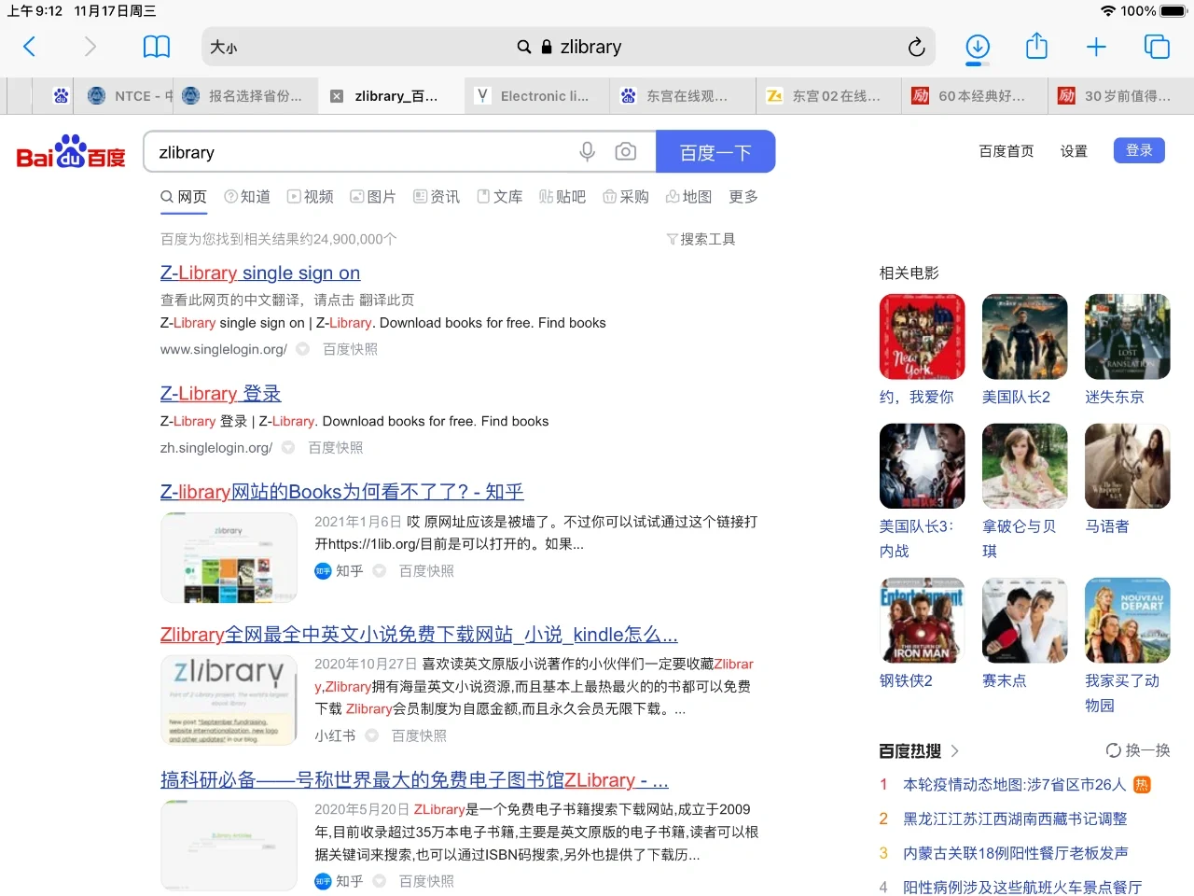
Task: Select the 图片 search category
Action: point(372,197)
